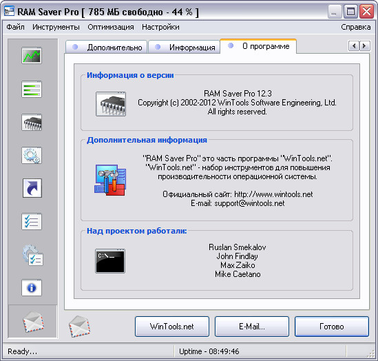
Task: Click the Готово button
Action: click(x=332, y=327)
